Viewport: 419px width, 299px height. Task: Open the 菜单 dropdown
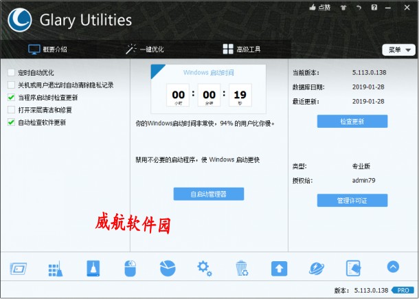click(398, 49)
